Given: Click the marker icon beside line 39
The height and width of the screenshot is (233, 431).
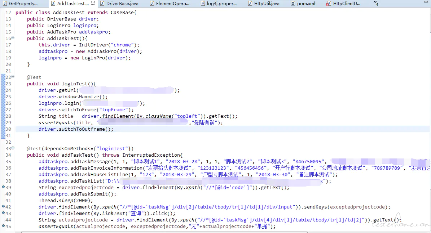Looking at the screenshot, I should click(3, 187).
